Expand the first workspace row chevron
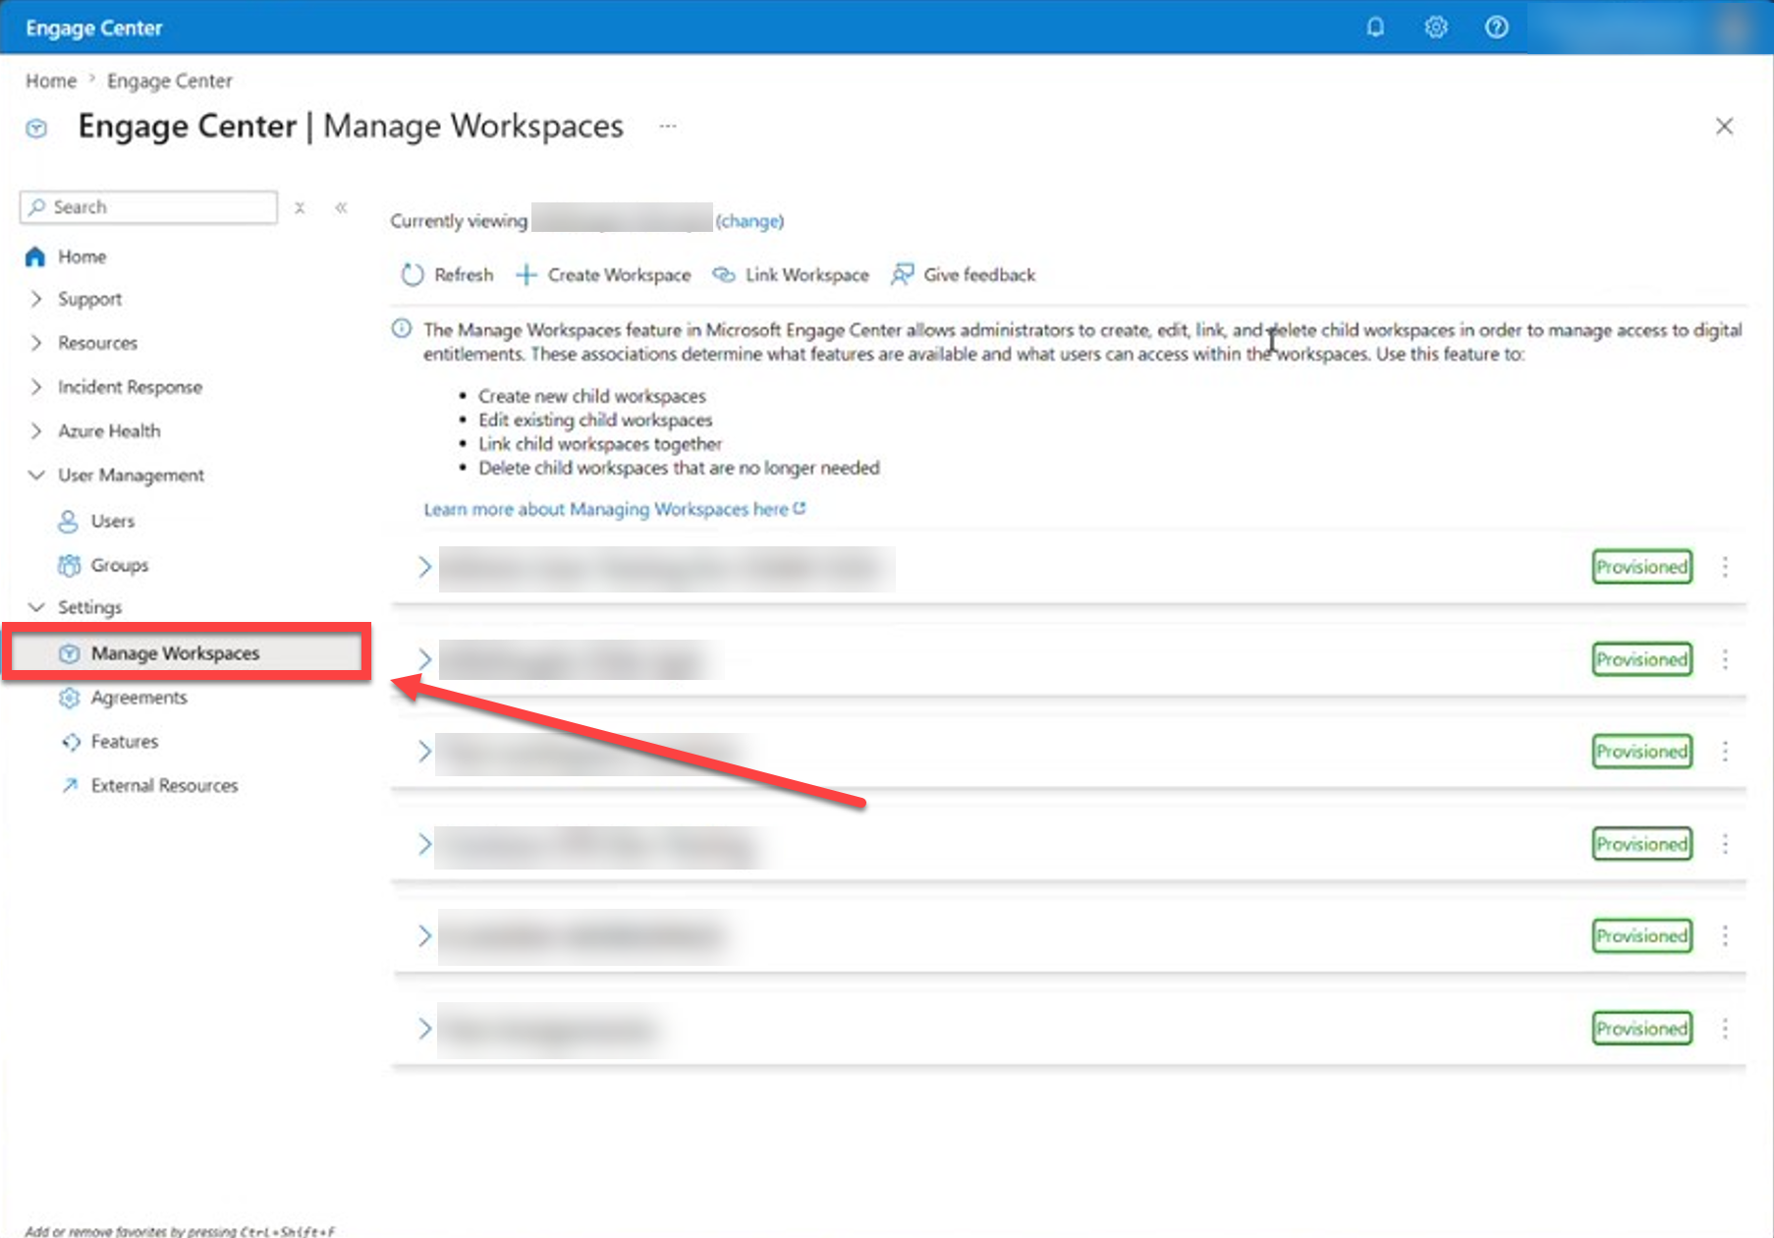1774x1238 pixels. [424, 567]
